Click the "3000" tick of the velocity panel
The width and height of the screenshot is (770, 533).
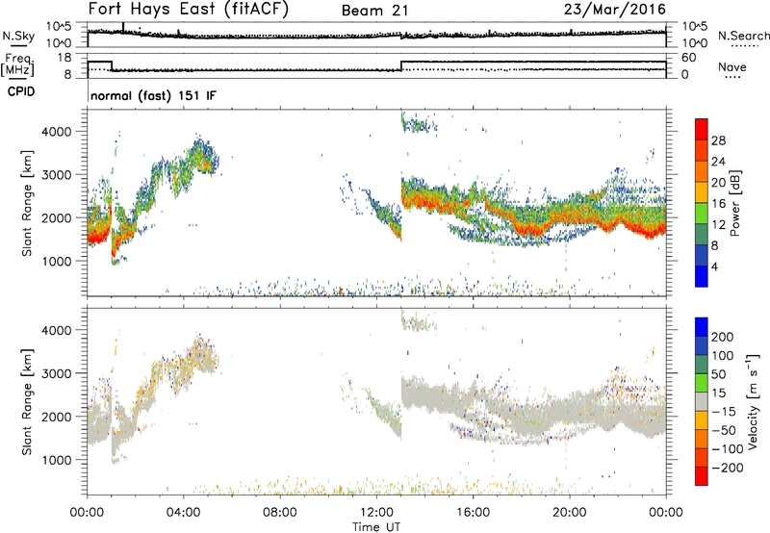[56, 373]
